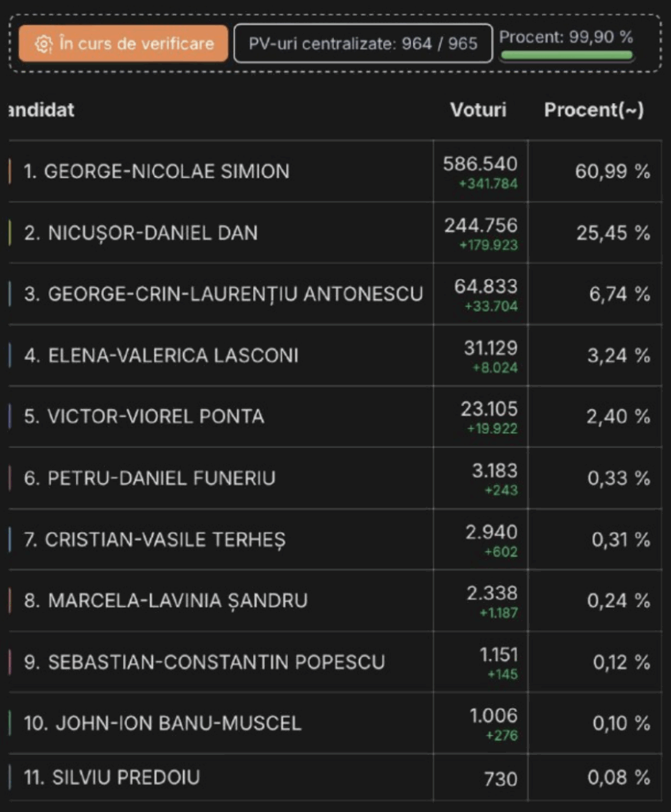Click the 25,45 % percentage value
The height and width of the screenshot is (812, 671).
pos(612,233)
